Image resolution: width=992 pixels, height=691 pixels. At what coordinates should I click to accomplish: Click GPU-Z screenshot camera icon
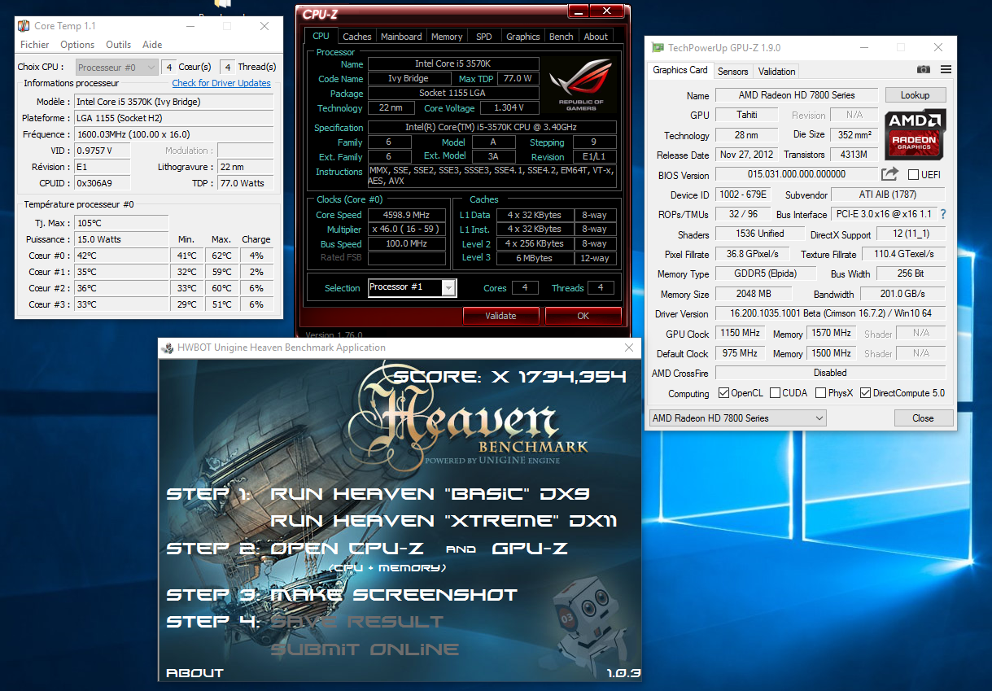click(x=924, y=70)
